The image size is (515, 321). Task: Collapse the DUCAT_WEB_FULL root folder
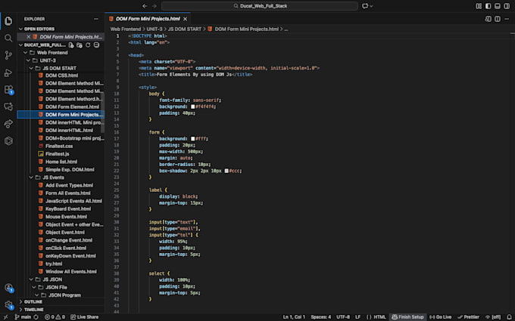(x=20, y=45)
